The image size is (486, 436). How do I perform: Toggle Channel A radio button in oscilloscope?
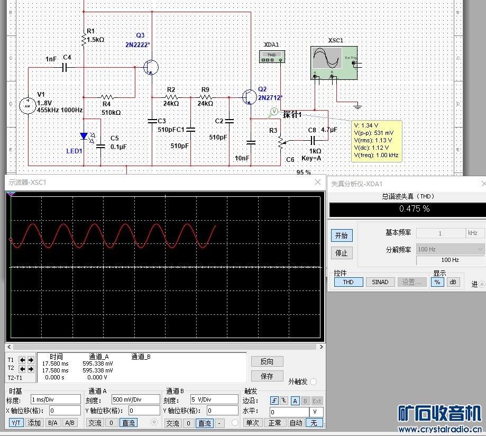154,422
